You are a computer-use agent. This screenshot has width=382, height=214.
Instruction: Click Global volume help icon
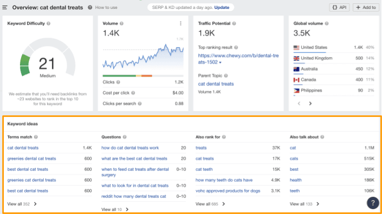[x=327, y=23]
